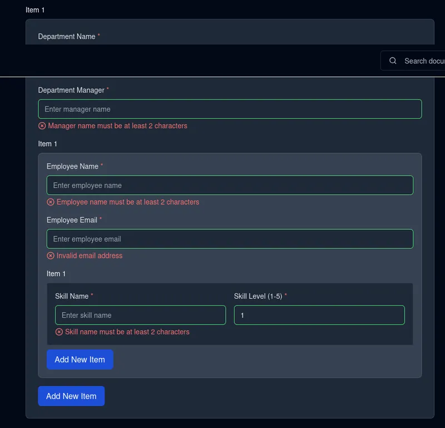
Task: Click the Item 1 label above Skill Name
Action: 56,273
